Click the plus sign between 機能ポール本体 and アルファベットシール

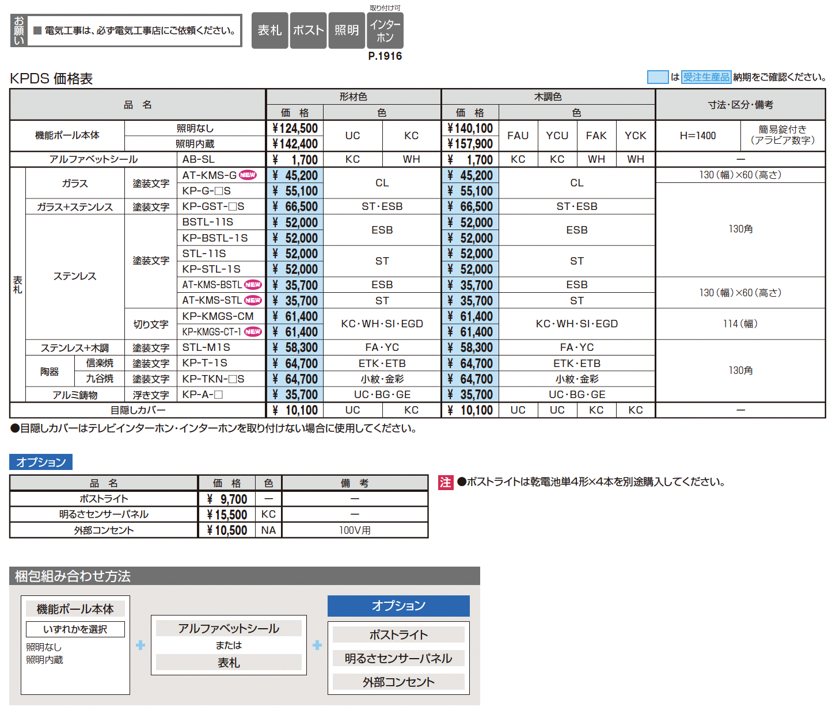coord(140,645)
